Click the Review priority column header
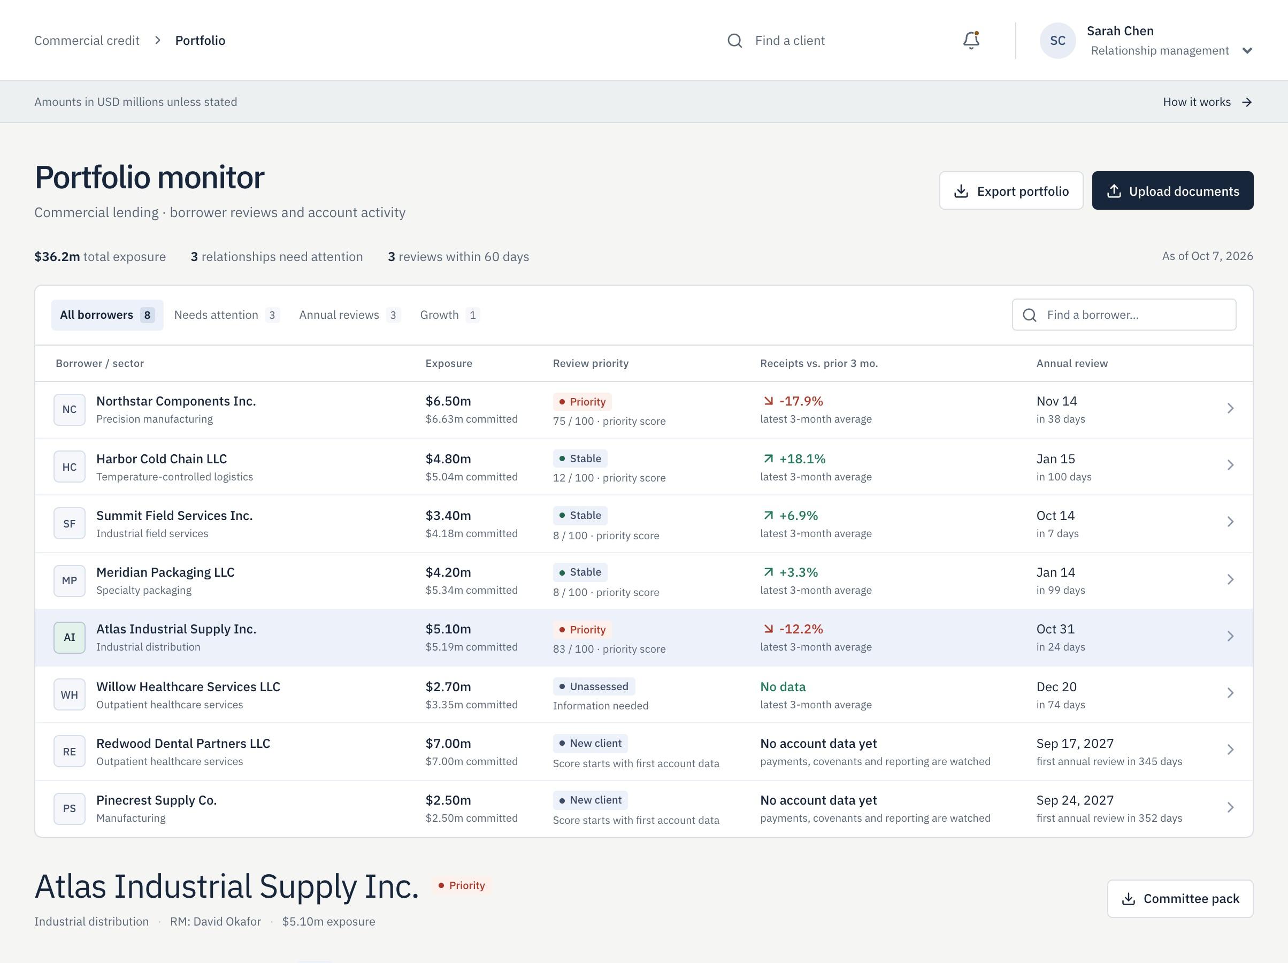 coord(591,363)
